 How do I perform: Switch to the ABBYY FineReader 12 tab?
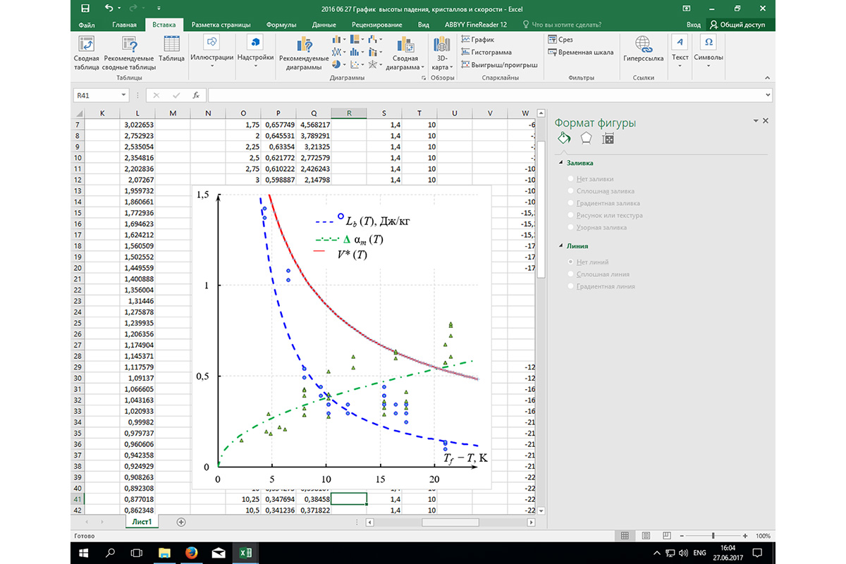click(x=476, y=25)
